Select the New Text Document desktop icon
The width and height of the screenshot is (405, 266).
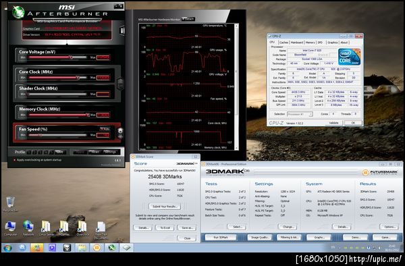point(101,230)
